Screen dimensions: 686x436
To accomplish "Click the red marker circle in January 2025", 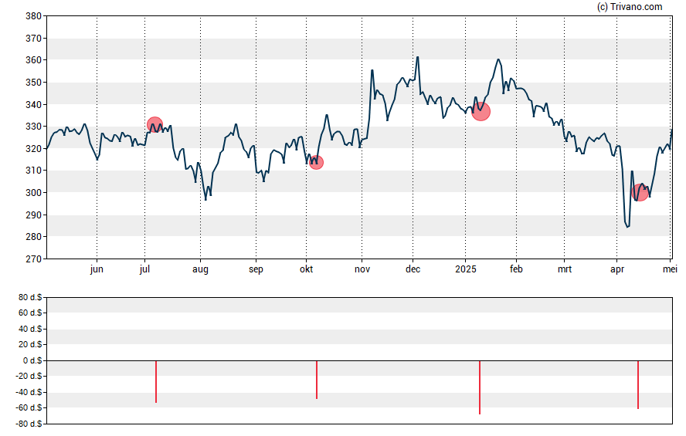I will pyautogui.click(x=481, y=112).
